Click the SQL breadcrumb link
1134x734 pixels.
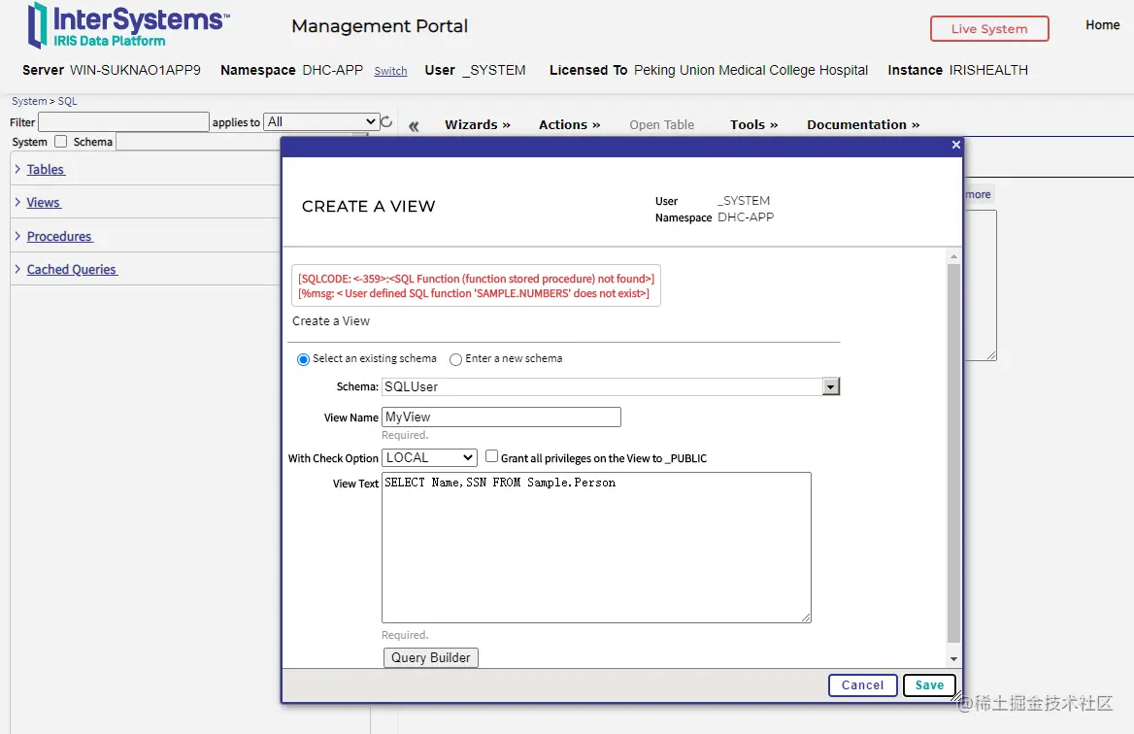pos(67,101)
